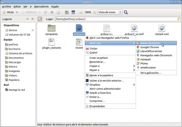Select the instant.xml file icon
182x127 pixels.
162,28
